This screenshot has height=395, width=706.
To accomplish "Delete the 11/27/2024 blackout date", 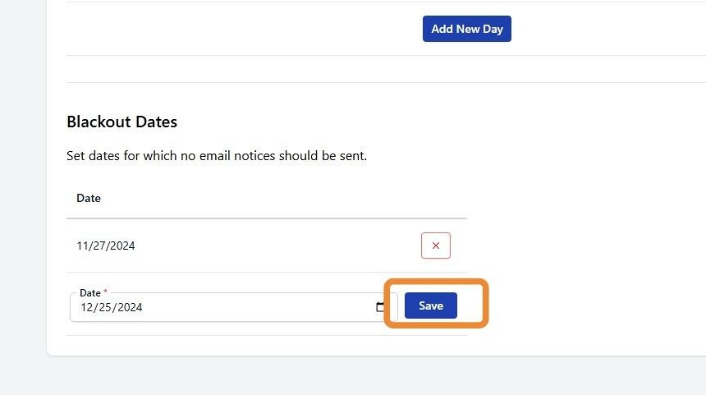I will [435, 246].
